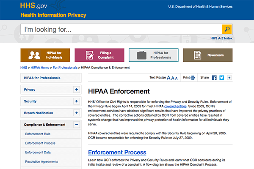This screenshot has width=254, height=169.
Task: Collapse the Compliance & Enforcement section
Action: tap(77, 125)
